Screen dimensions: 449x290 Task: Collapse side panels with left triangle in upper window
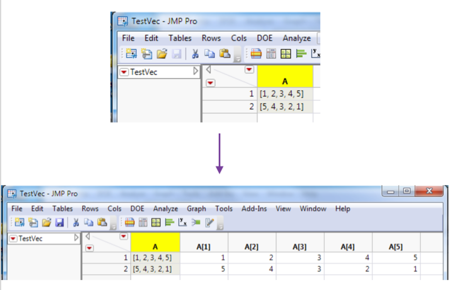(208, 70)
